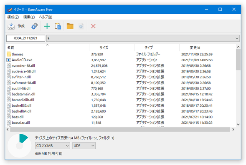The width and height of the screenshot is (246, 165).
Task: Add files with the green plus icon
Action: click(x=47, y=26)
